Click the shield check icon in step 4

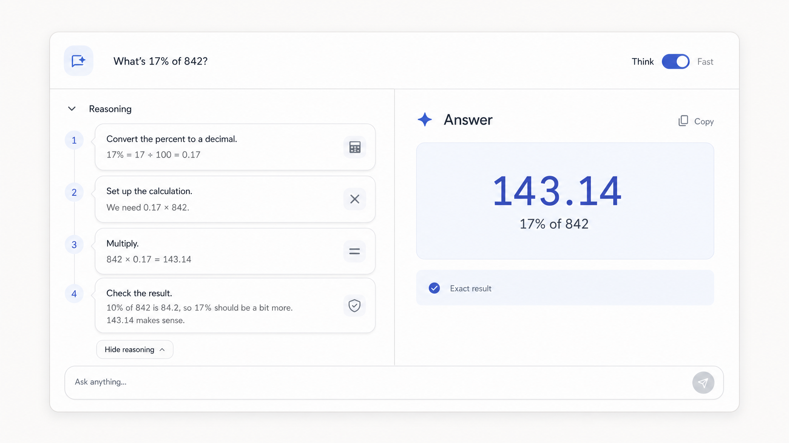coord(354,306)
